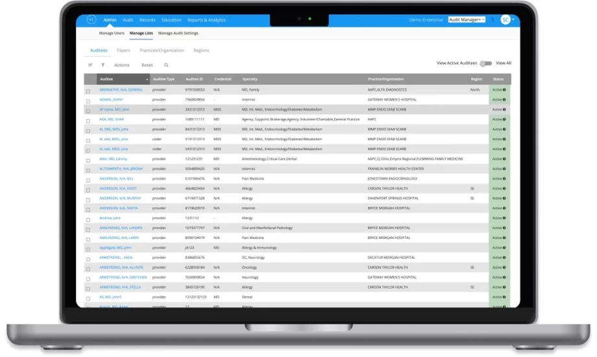Click the Demo Enterprise label
The height and width of the screenshot is (357, 597).
coord(426,20)
